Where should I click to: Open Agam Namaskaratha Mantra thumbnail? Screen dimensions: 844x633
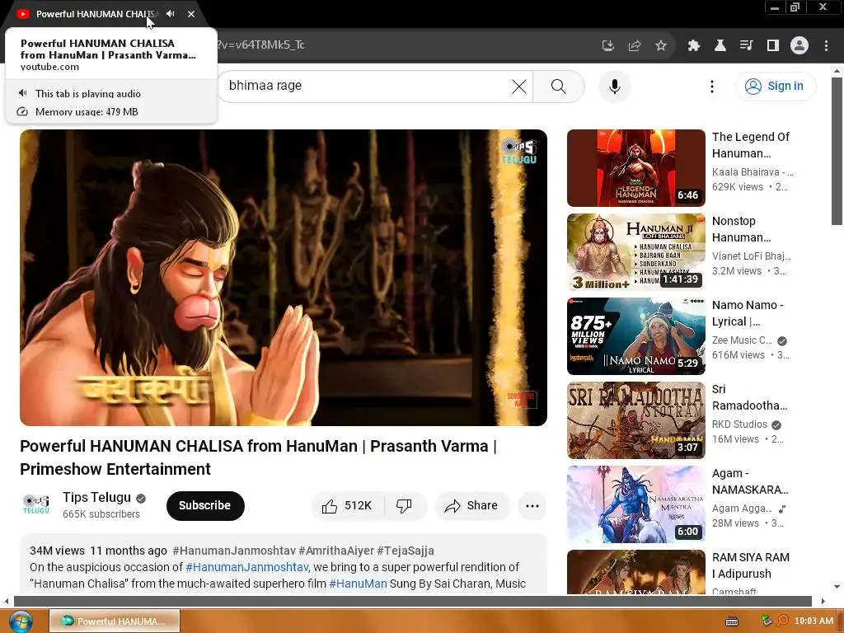pos(635,504)
